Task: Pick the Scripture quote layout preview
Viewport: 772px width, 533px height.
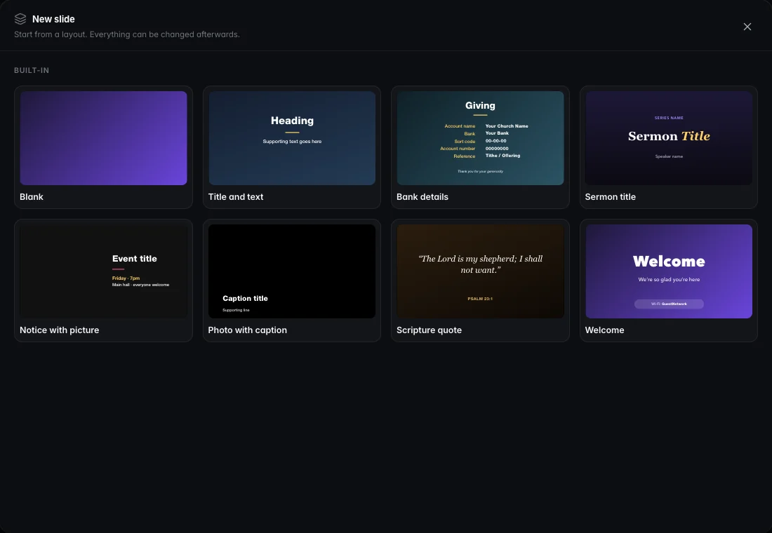Action: [x=480, y=271]
